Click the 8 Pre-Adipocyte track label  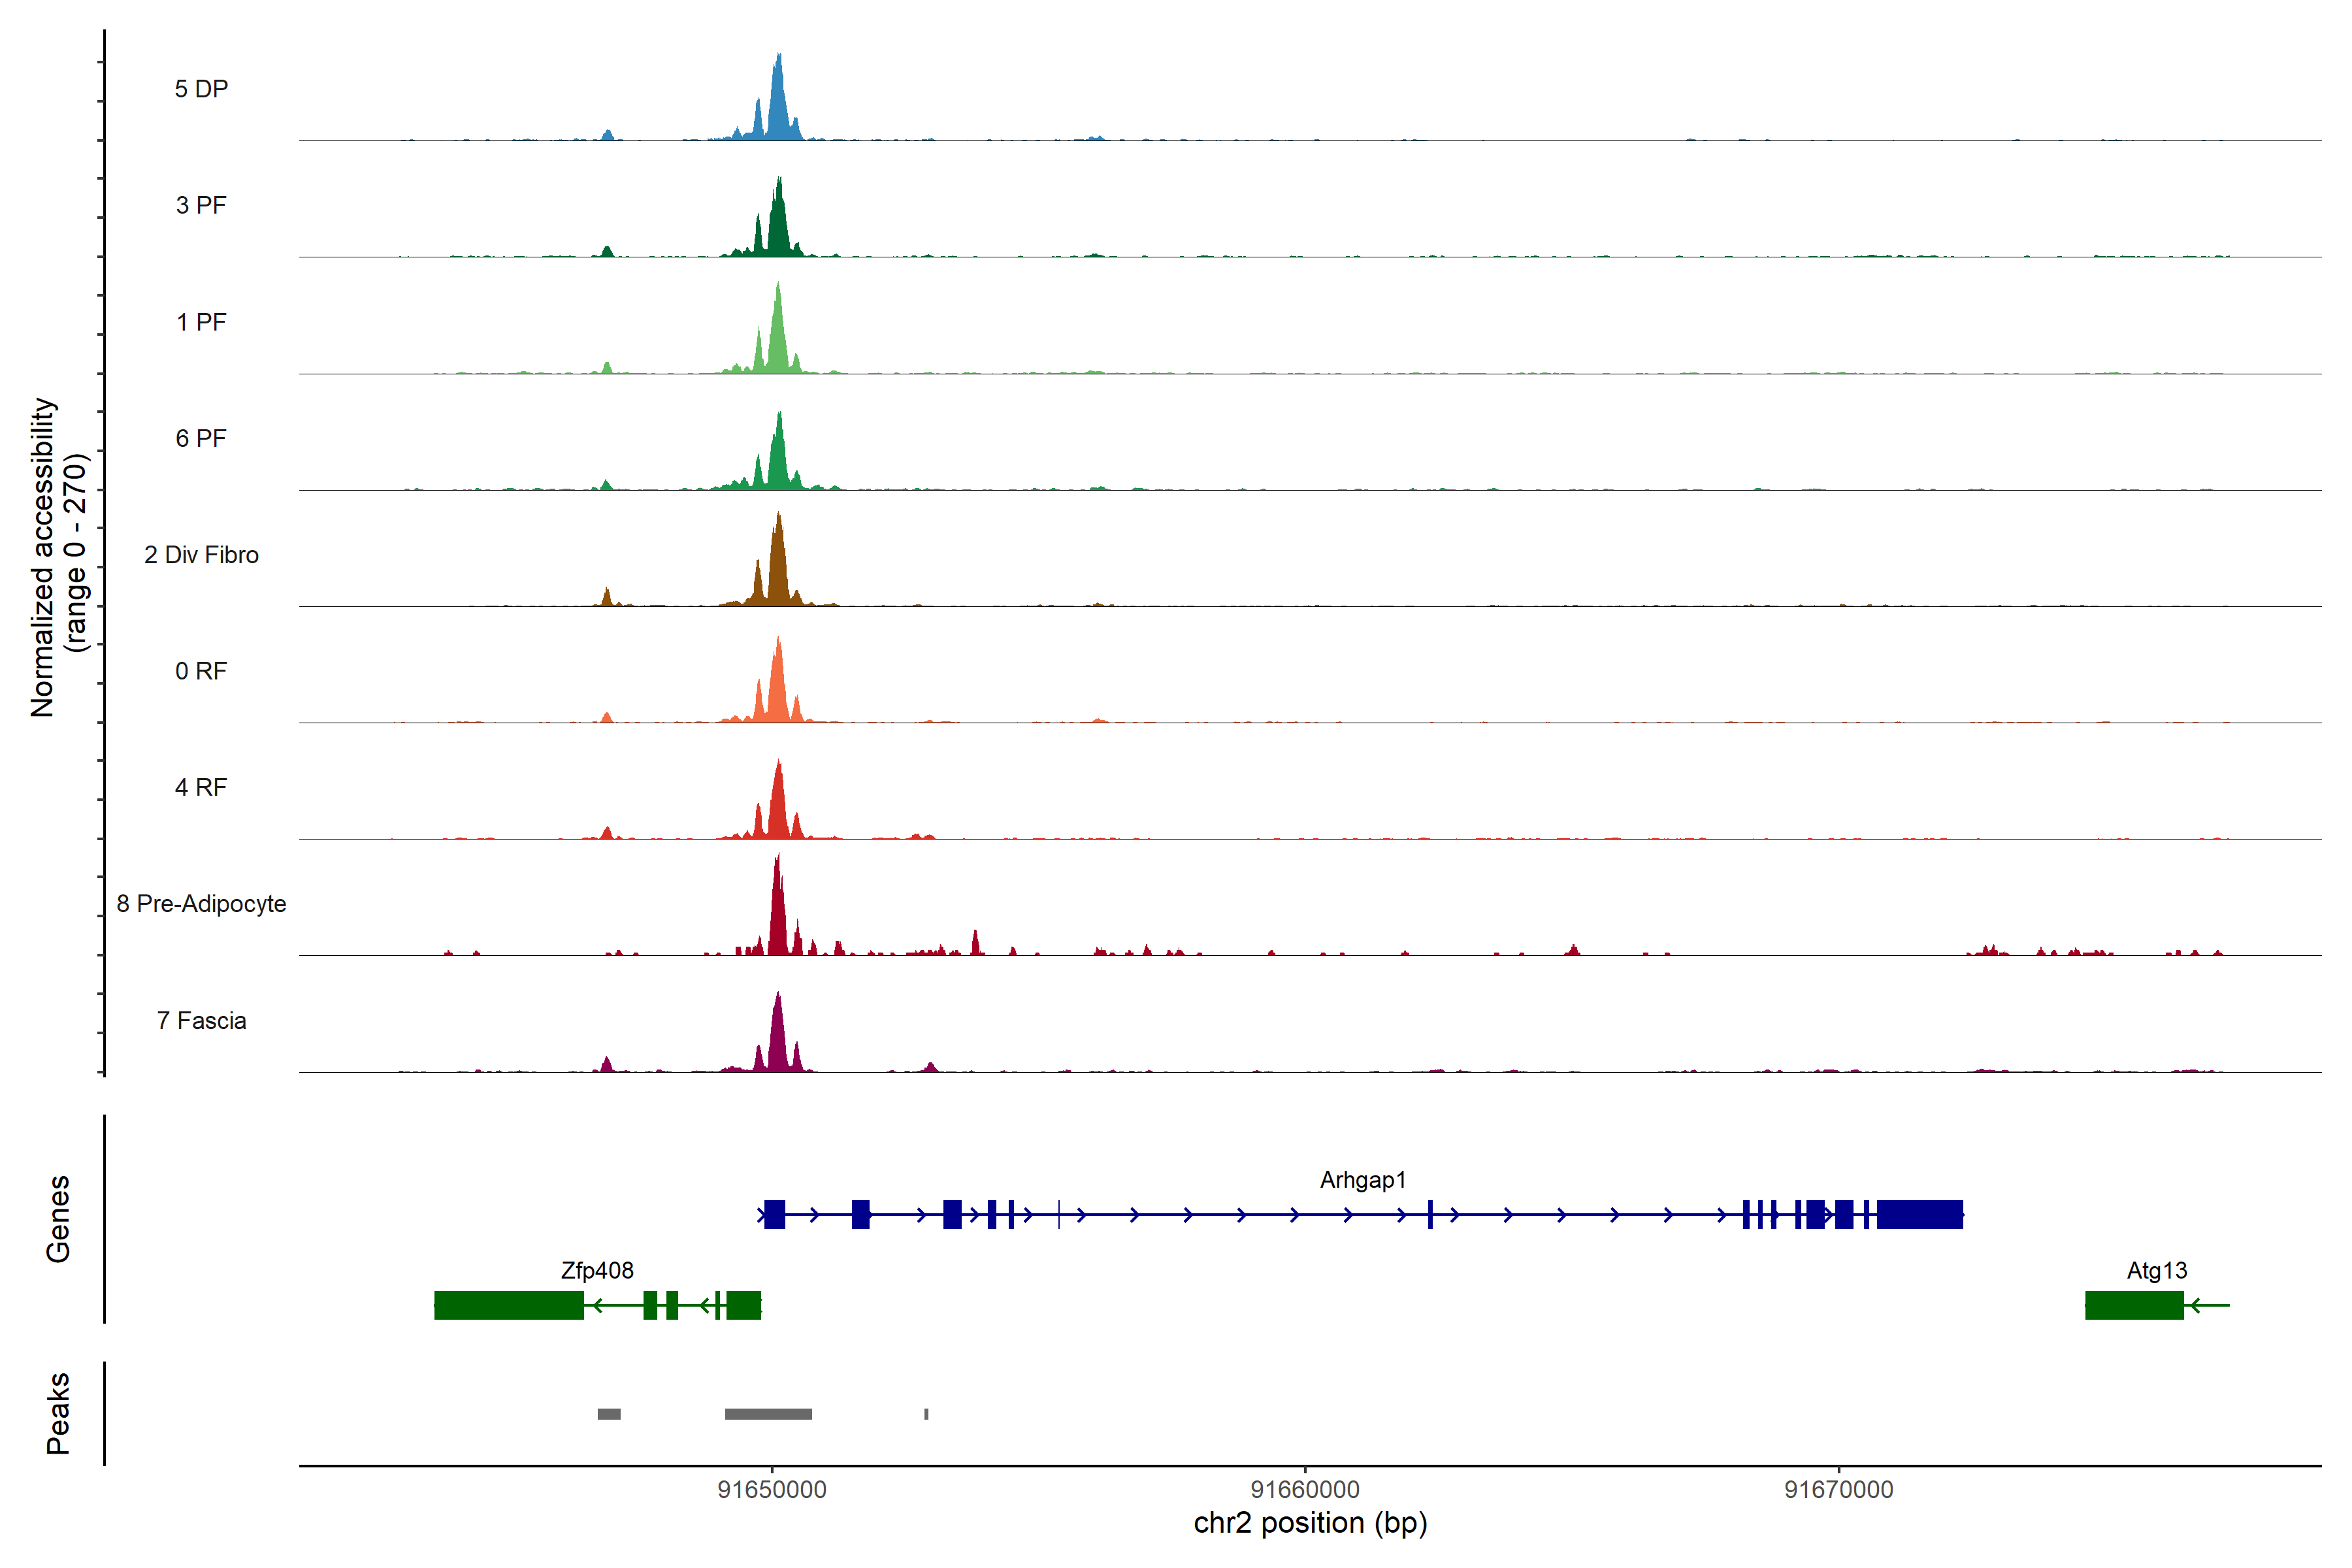tap(201, 903)
